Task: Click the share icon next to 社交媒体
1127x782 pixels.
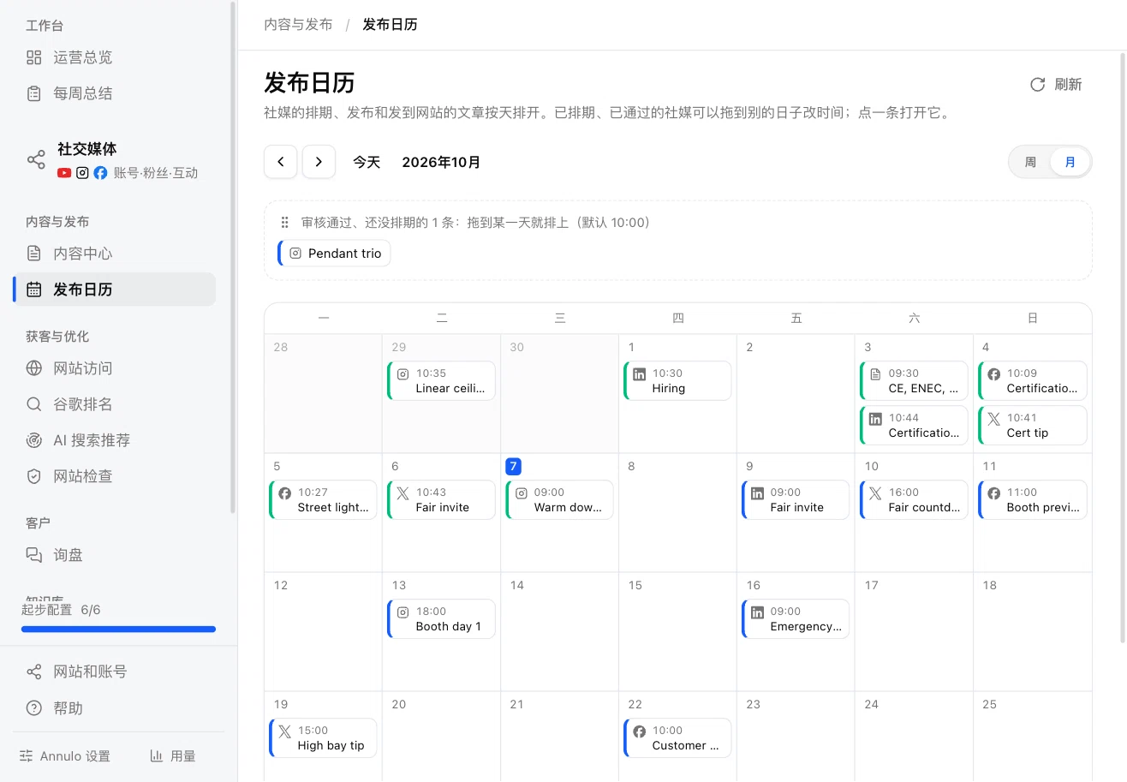Action: pyautogui.click(x=36, y=160)
